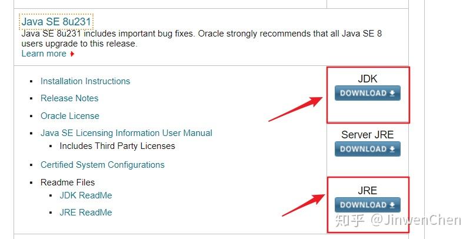The width and height of the screenshot is (473, 239).
Task: Open Certified System Configurations link
Action: 102,165
